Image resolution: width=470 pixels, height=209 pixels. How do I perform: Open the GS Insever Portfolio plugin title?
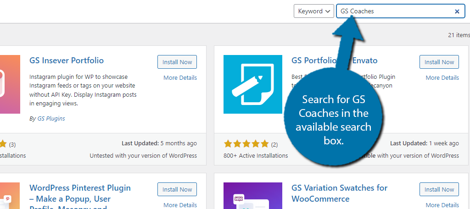pyautogui.click(x=67, y=60)
